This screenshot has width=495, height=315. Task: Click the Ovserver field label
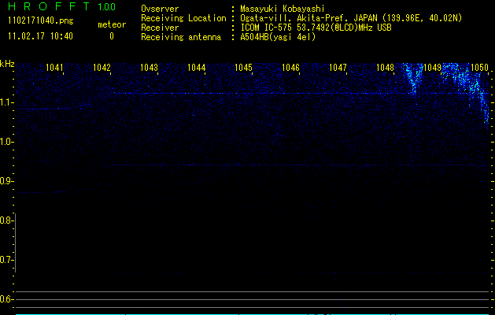(x=160, y=9)
